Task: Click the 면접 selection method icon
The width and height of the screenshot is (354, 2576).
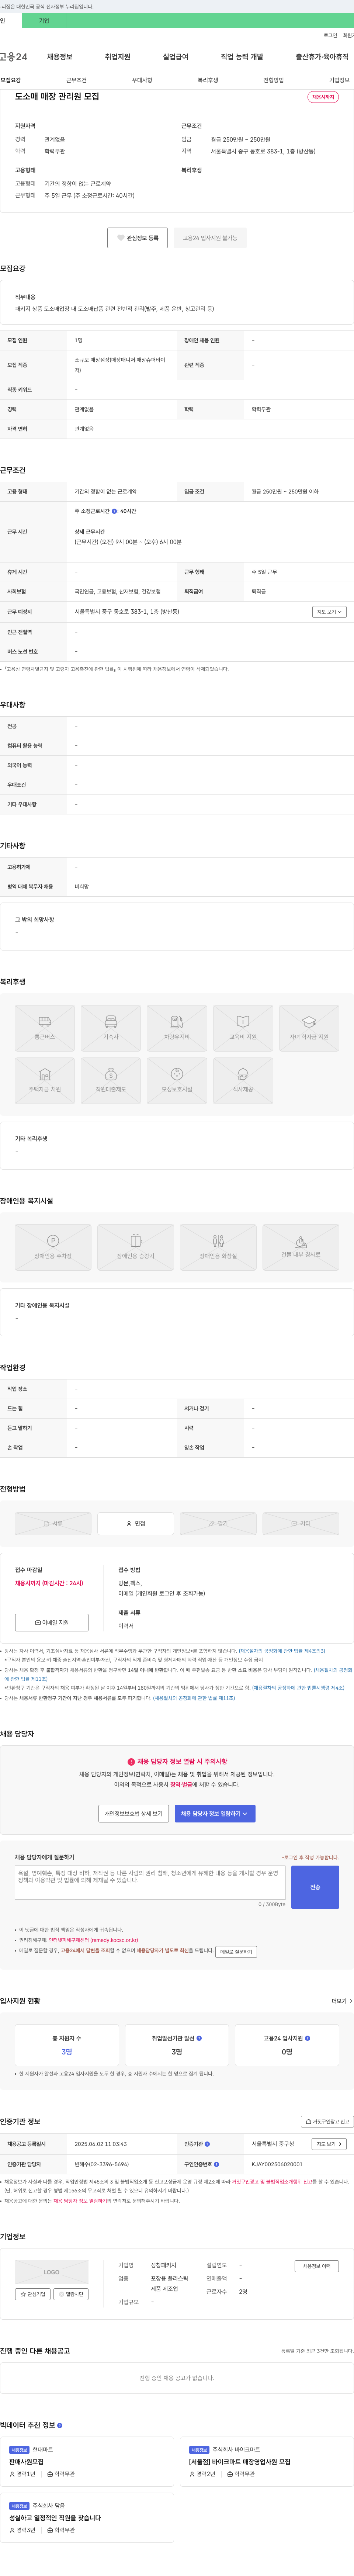Action: coord(136,1523)
